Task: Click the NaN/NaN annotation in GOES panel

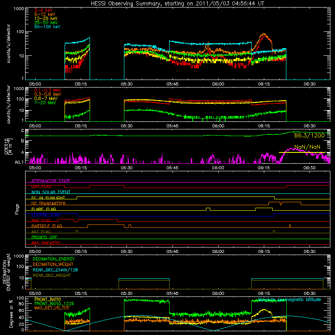Action: tap(307, 147)
